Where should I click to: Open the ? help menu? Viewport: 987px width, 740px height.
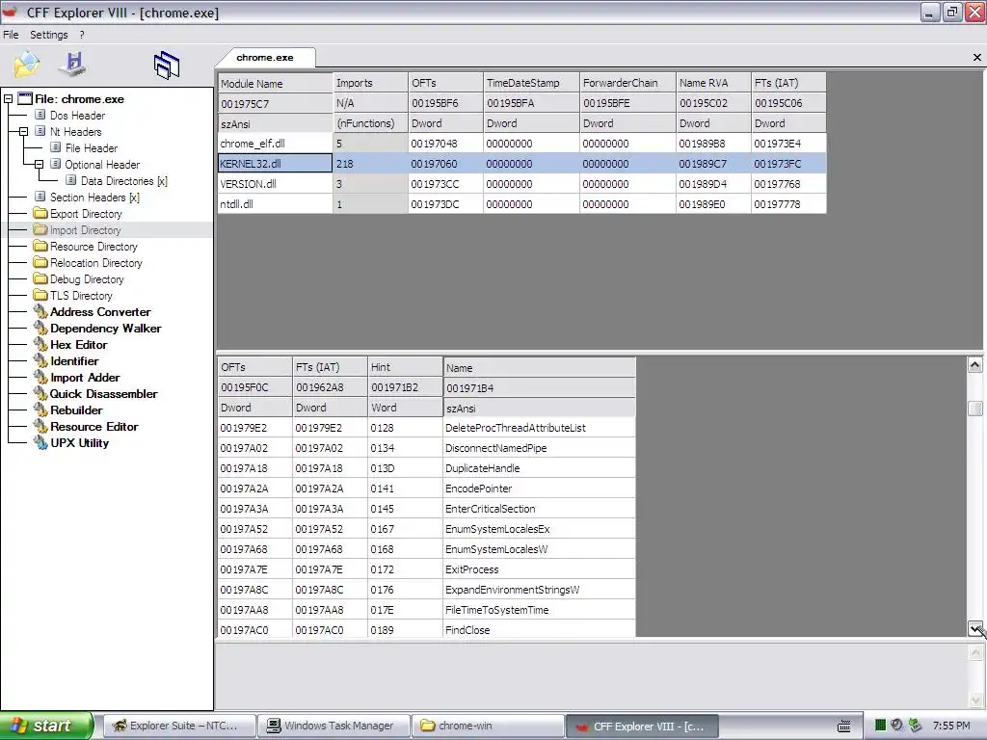(x=82, y=35)
